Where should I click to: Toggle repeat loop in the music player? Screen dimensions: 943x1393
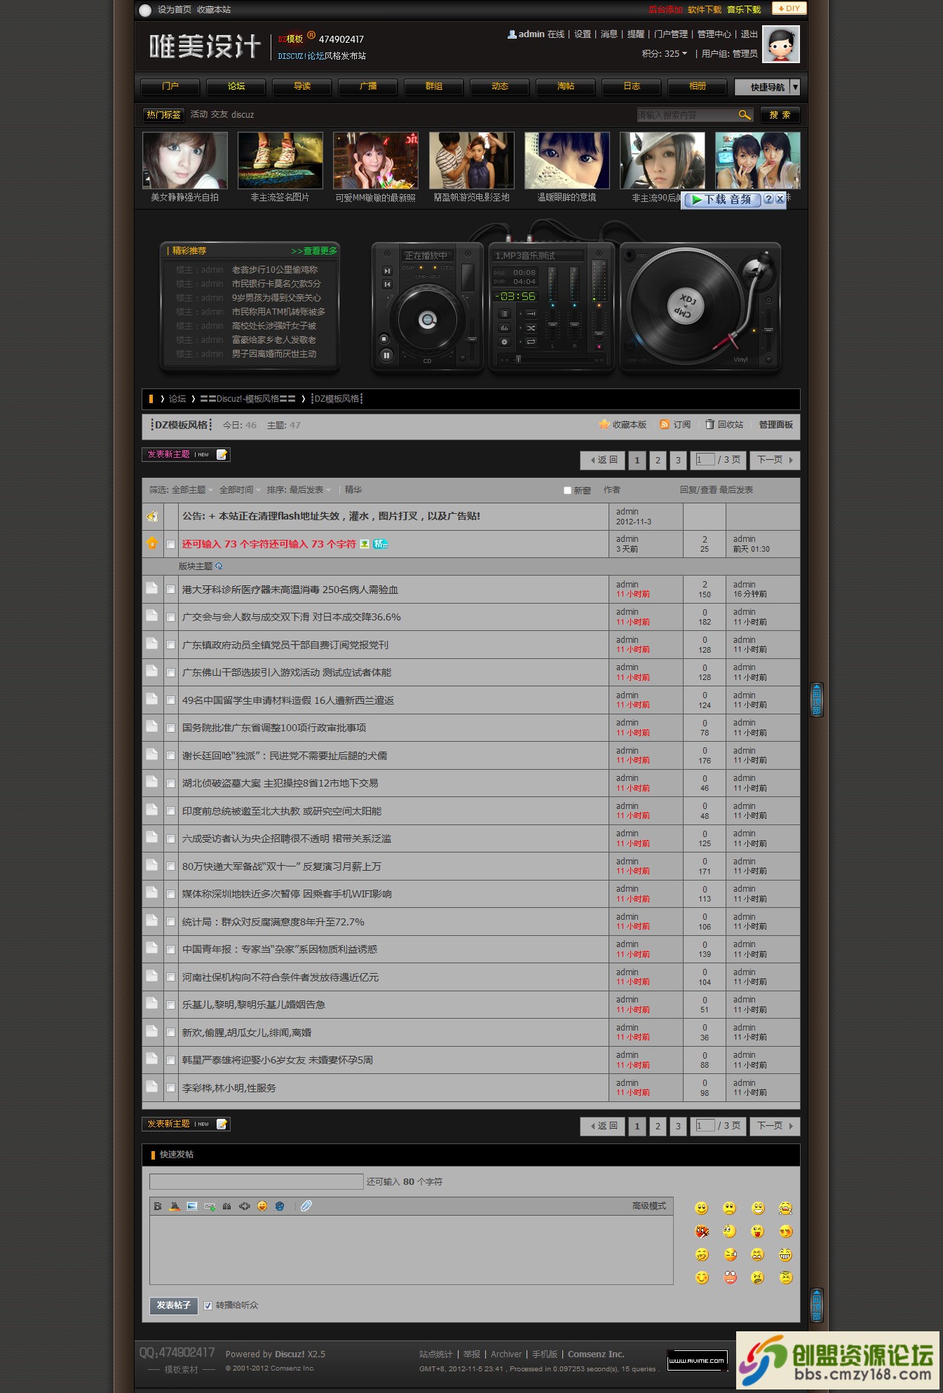[531, 342]
